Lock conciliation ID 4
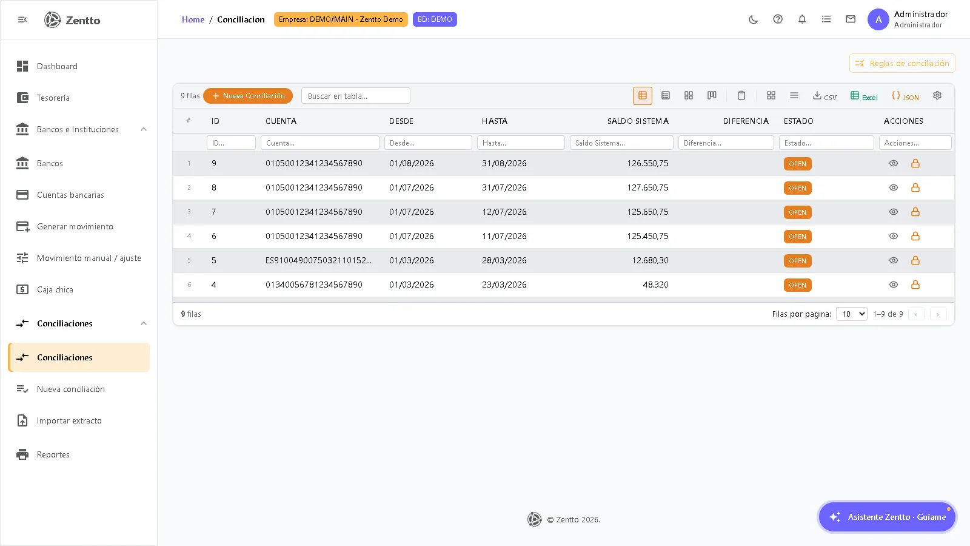 coord(915,285)
